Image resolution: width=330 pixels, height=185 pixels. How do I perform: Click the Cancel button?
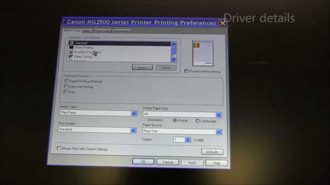click(x=168, y=162)
